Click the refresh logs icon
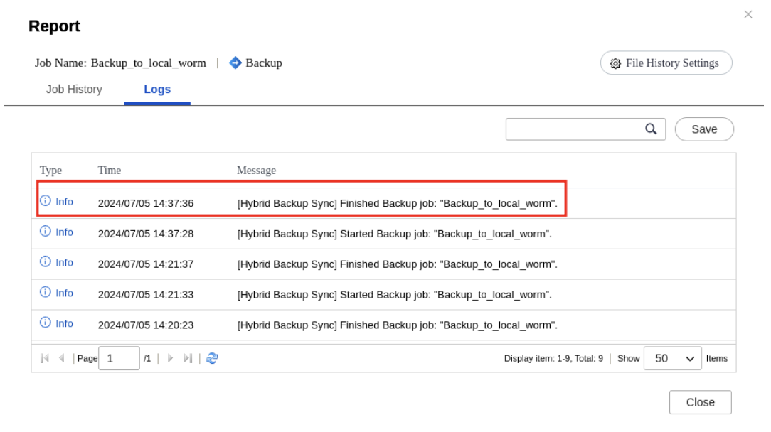771x432 pixels. pos(212,359)
